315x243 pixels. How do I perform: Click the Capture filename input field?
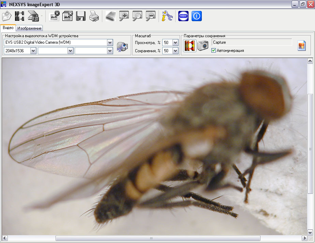tap(252, 42)
